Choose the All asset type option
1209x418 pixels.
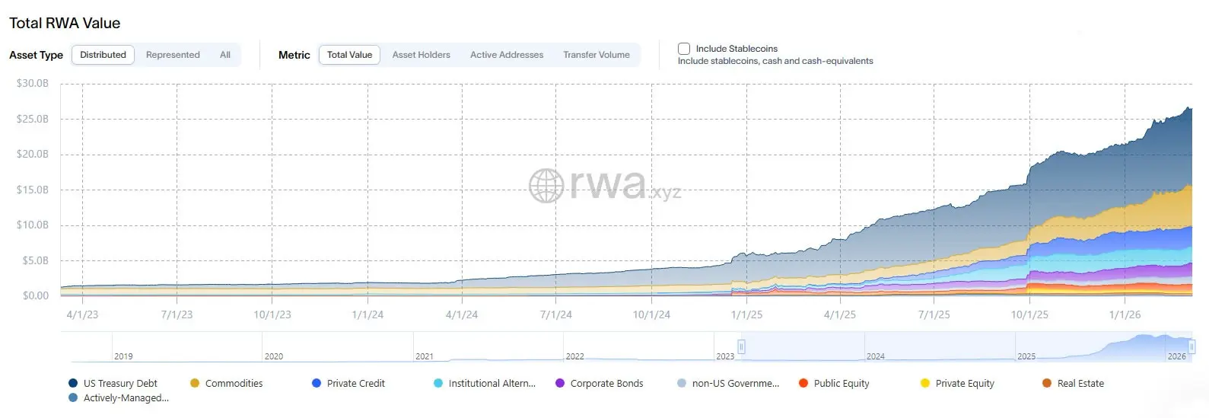(225, 55)
